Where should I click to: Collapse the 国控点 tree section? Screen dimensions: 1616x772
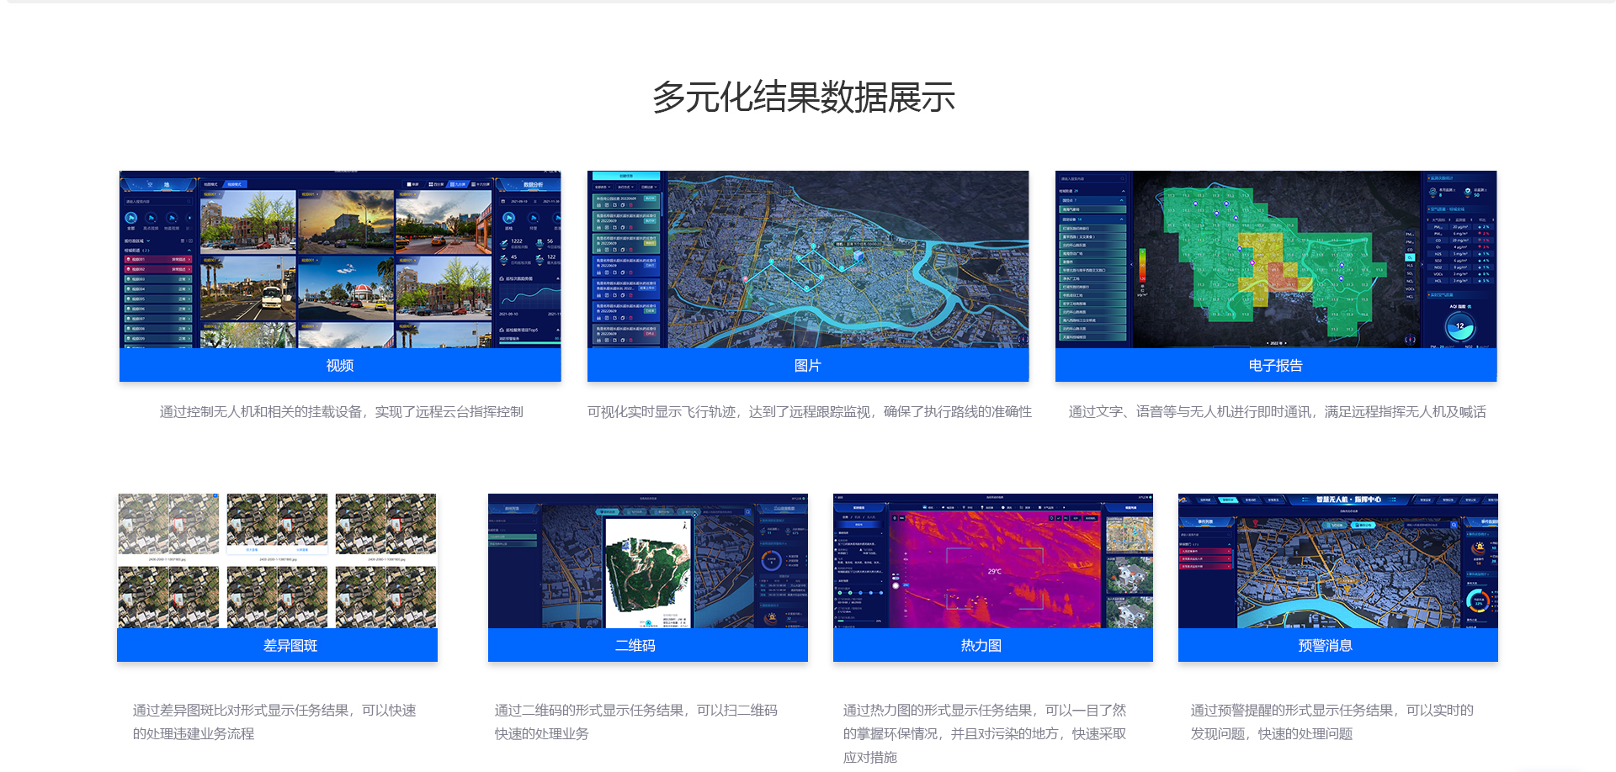click(1122, 199)
